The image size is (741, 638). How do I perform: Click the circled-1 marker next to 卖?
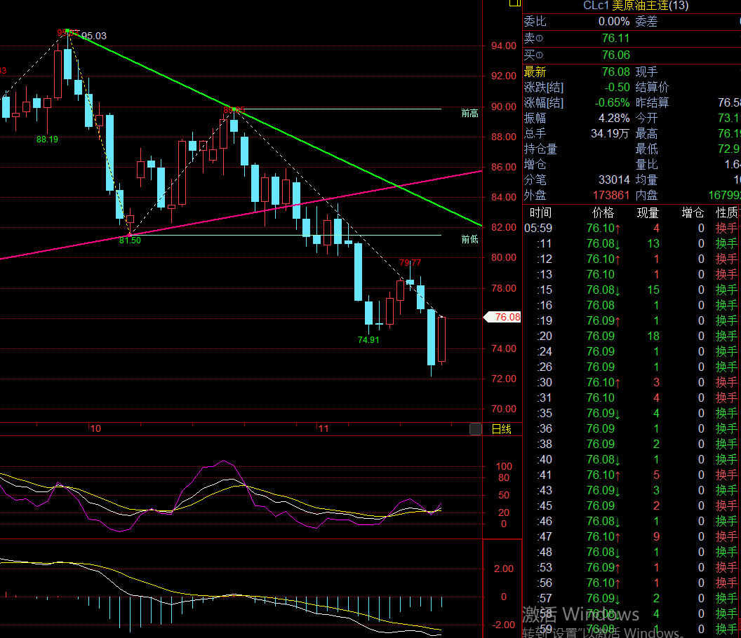click(x=540, y=39)
